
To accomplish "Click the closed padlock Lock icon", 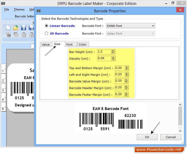I will point(24,35).
